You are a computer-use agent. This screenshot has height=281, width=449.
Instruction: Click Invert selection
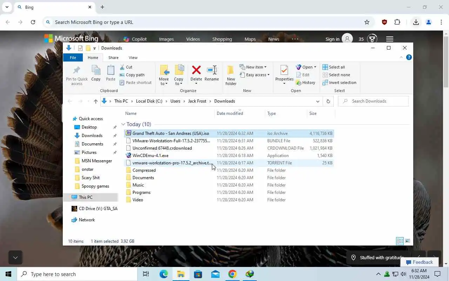click(x=339, y=83)
